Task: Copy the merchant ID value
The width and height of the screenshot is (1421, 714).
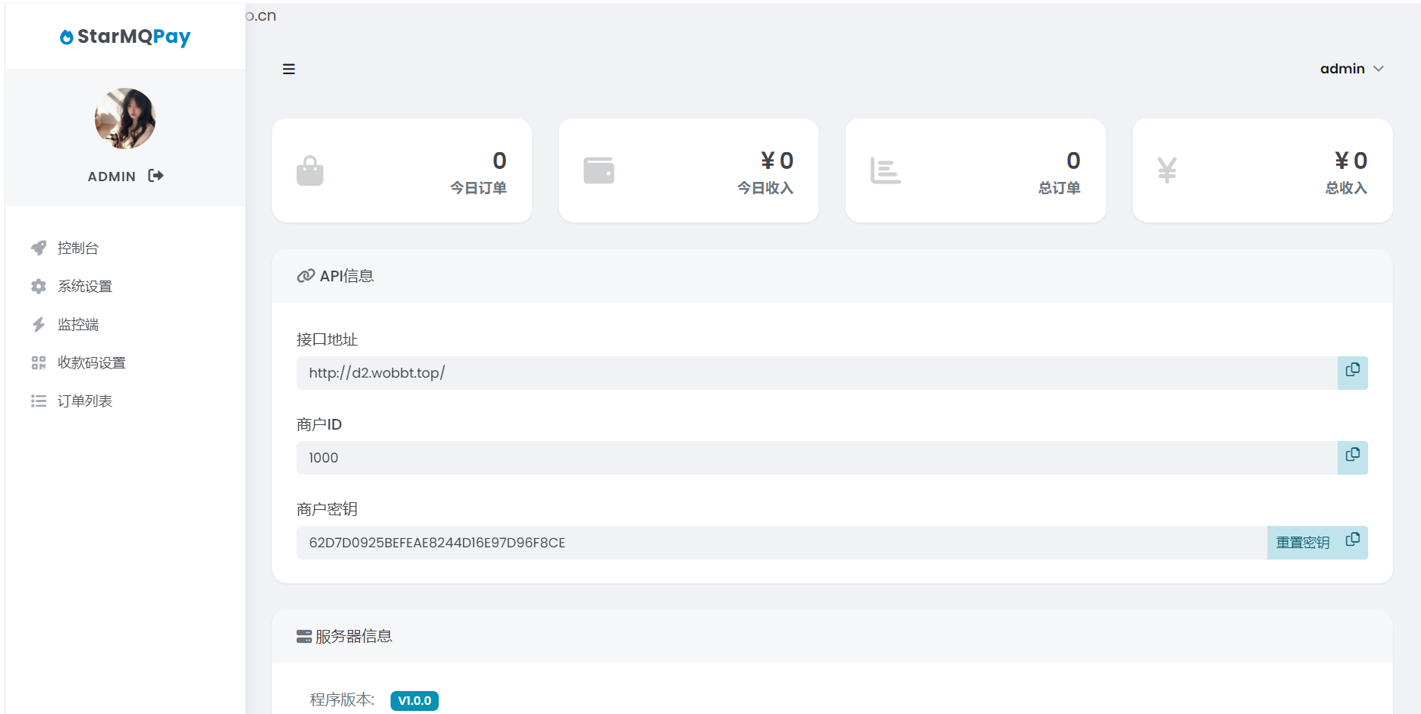Action: click(x=1352, y=457)
